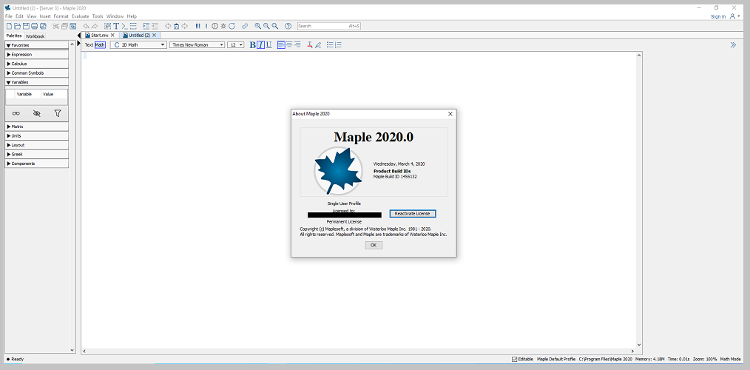Set left text alignment
Image resolution: width=750 pixels, height=370 pixels.
click(x=281, y=44)
